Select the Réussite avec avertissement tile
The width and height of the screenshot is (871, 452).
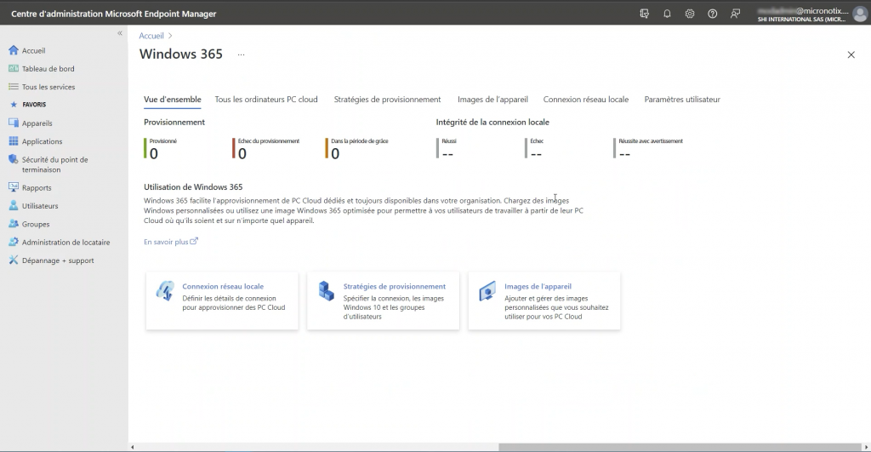(648, 148)
